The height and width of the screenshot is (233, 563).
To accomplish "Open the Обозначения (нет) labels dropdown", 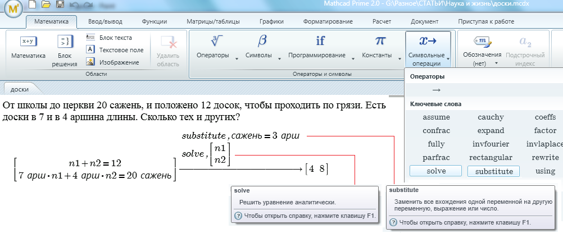I will (482, 51).
